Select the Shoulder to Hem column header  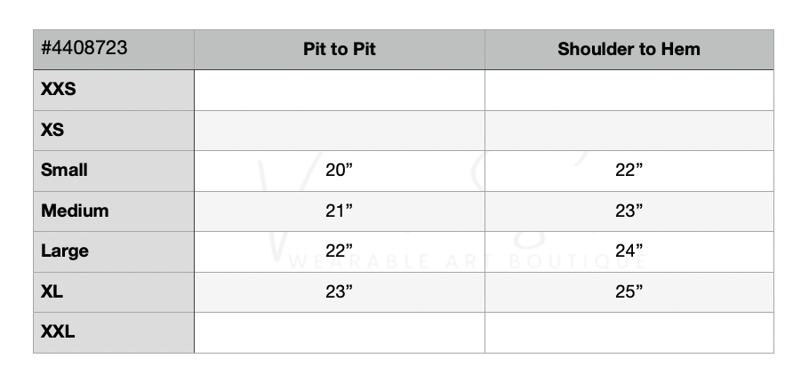629,50
